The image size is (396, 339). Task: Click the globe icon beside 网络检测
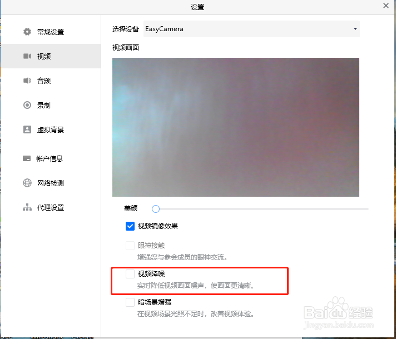point(27,183)
